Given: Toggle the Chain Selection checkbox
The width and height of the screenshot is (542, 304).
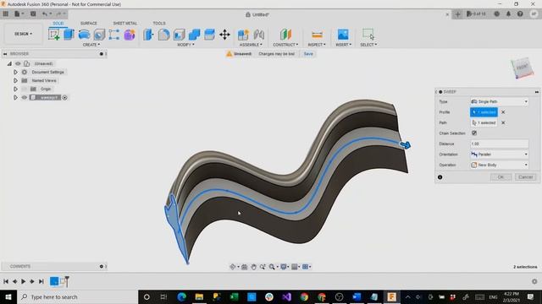Looking at the screenshot, I should tap(474, 133).
